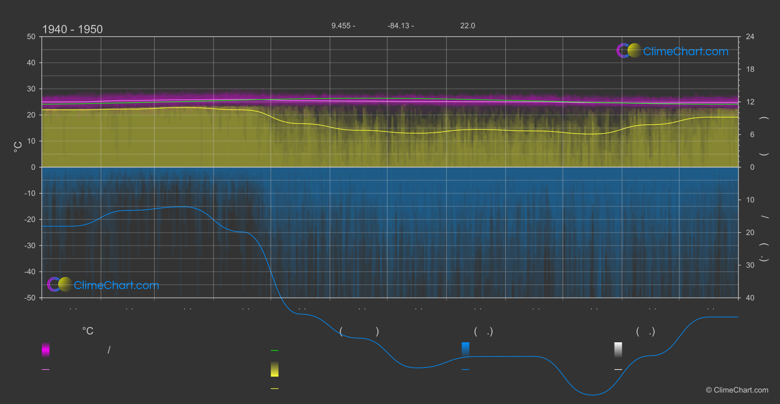This screenshot has height=404, width=780.
Task: Toggle the thin magenta line legend marker
Action: (x=46, y=369)
